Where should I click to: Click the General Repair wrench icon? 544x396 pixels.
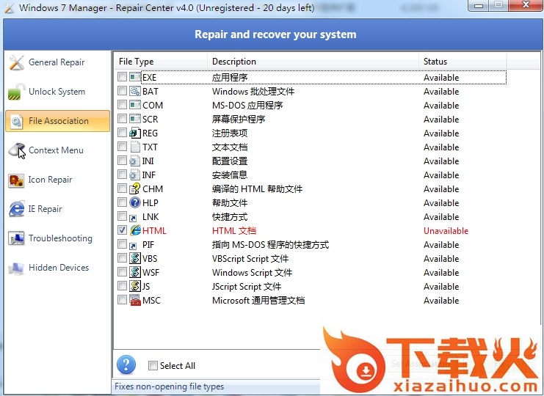click(16, 63)
